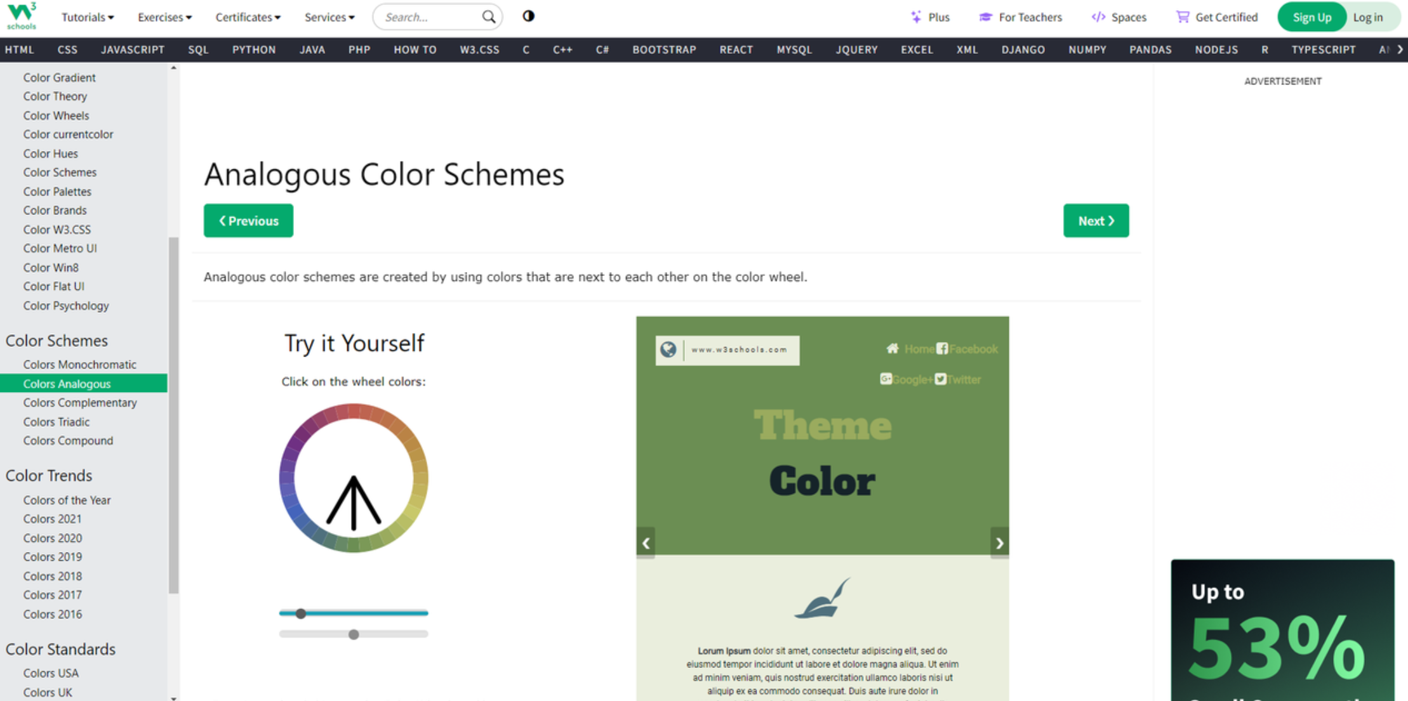Screen dimensions: 1408x701
Task: Select the BOOTSTRAP tab in top bar
Action: click(665, 49)
